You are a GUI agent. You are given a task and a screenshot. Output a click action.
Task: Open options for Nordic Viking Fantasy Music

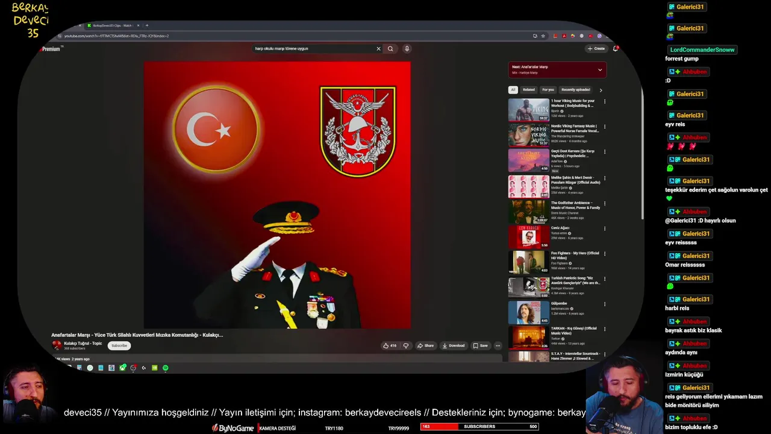coord(605,127)
